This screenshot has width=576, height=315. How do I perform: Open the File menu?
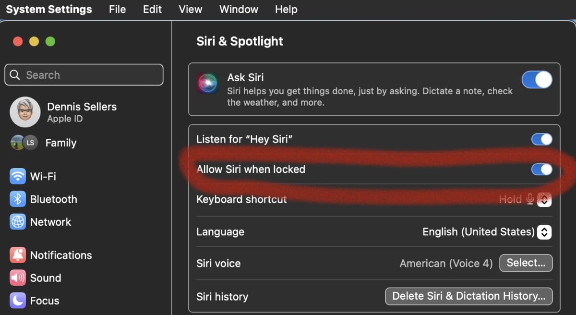click(x=117, y=10)
